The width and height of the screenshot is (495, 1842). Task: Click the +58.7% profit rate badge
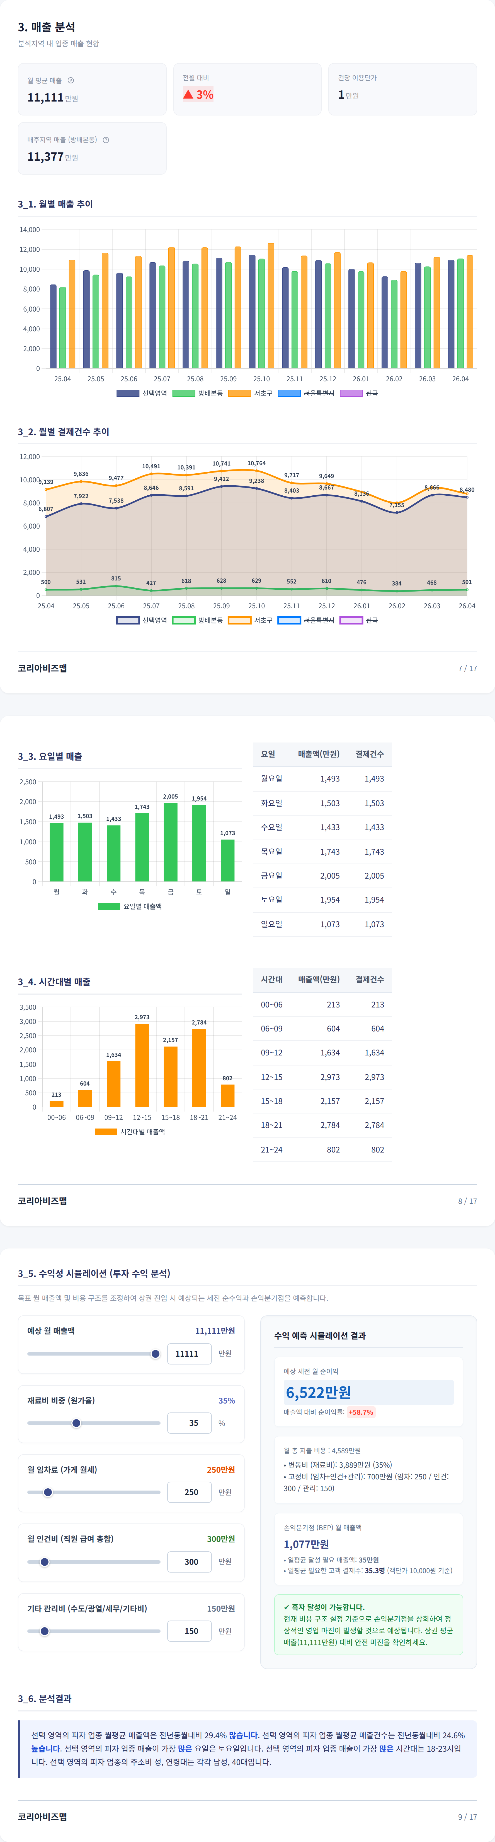coord(361,1412)
